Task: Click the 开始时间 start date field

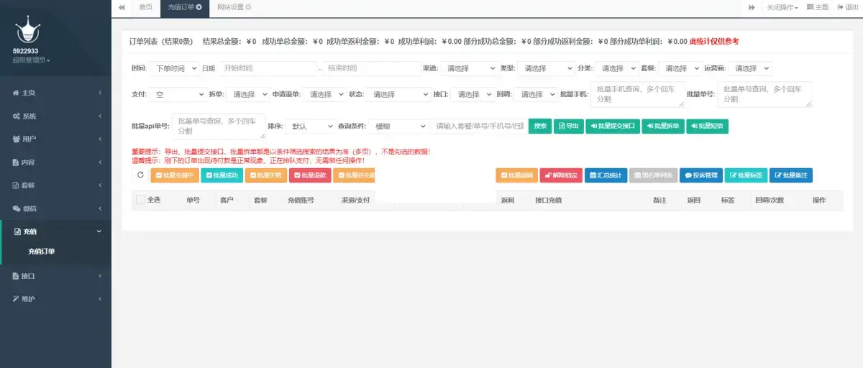Action: tap(268, 68)
